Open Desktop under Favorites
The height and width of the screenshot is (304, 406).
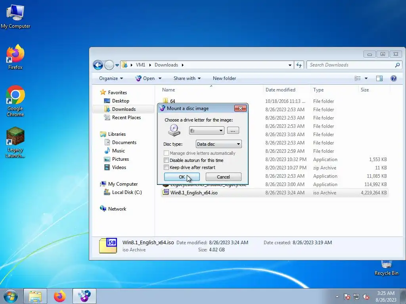tap(121, 101)
